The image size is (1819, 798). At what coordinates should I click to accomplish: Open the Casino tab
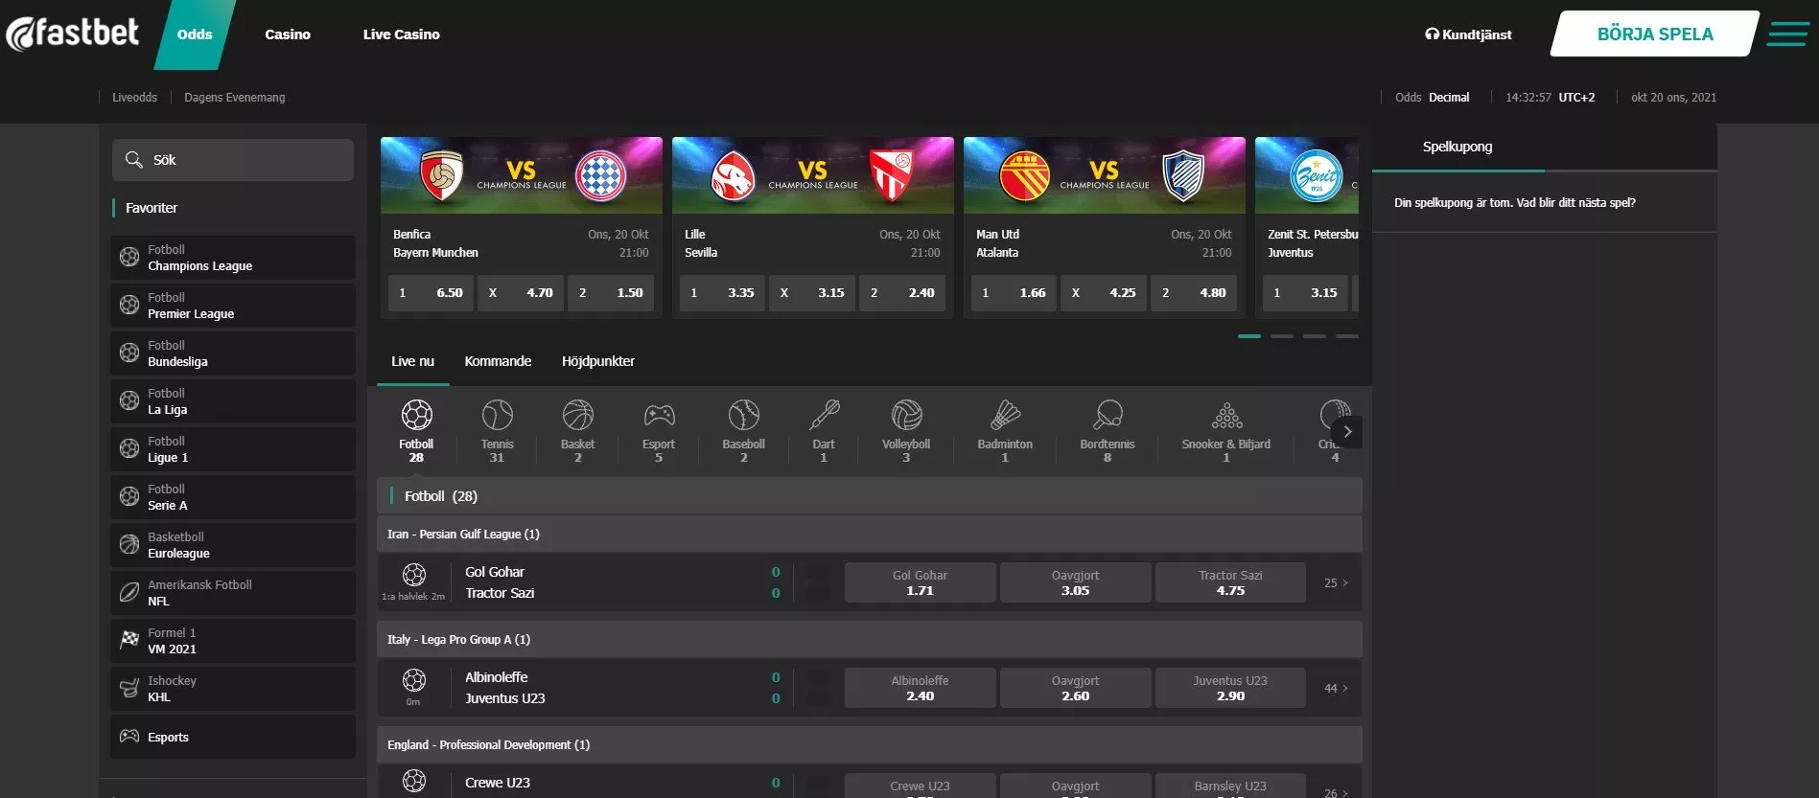(288, 34)
